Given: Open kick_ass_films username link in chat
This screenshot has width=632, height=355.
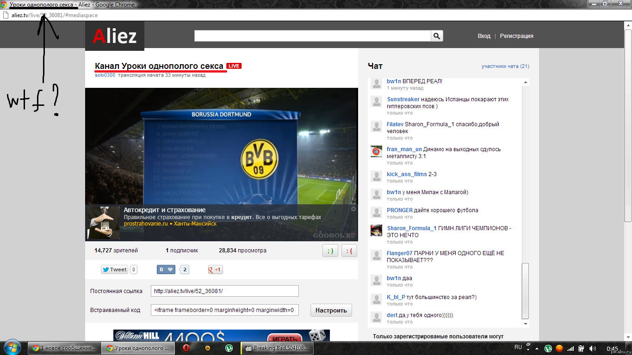Looking at the screenshot, I should (x=407, y=174).
